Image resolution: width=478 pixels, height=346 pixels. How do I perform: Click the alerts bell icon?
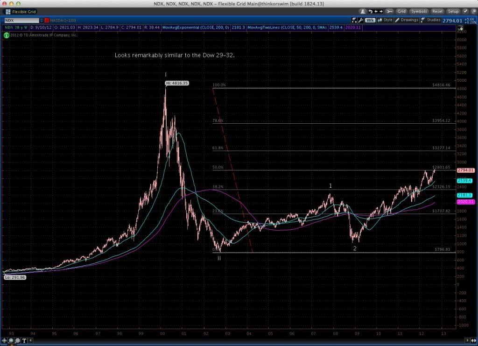362,11
